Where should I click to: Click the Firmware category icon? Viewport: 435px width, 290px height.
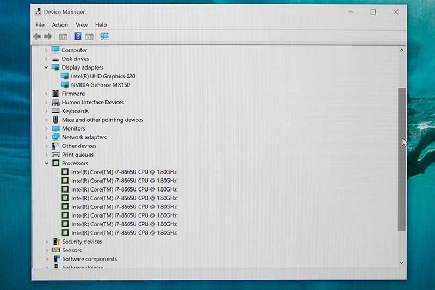56,94
